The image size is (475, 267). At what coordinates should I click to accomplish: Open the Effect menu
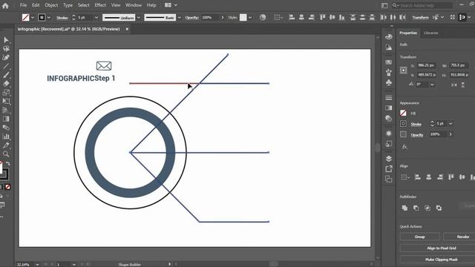(100, 5)
